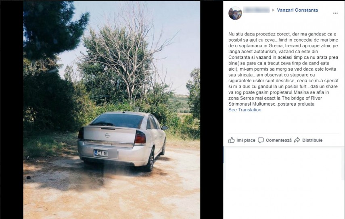Click the black margin left of the photo
Screen dimensions: 345x219
click(x=12, y=110)
